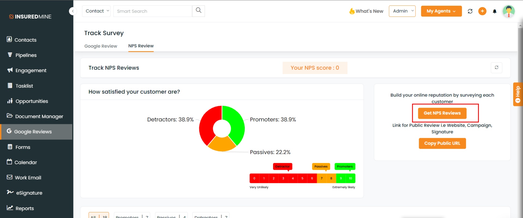Viewport: 523px width, 218px height.
Task: Collapse the sidebar with the arrow icon
Action: (x=73, y=11)
